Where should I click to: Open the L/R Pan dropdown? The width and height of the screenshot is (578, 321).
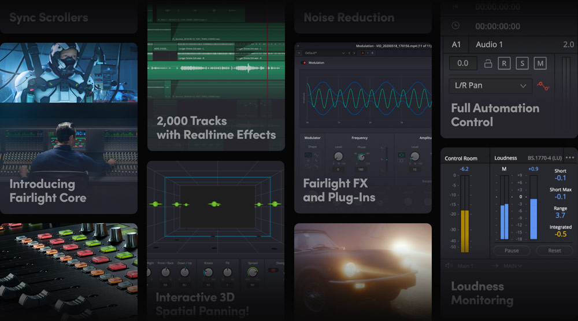(491, 86)
